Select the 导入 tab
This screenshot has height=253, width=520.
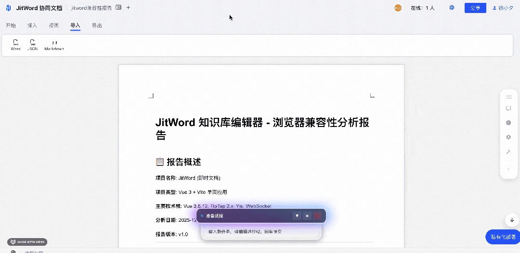point(75,25)
